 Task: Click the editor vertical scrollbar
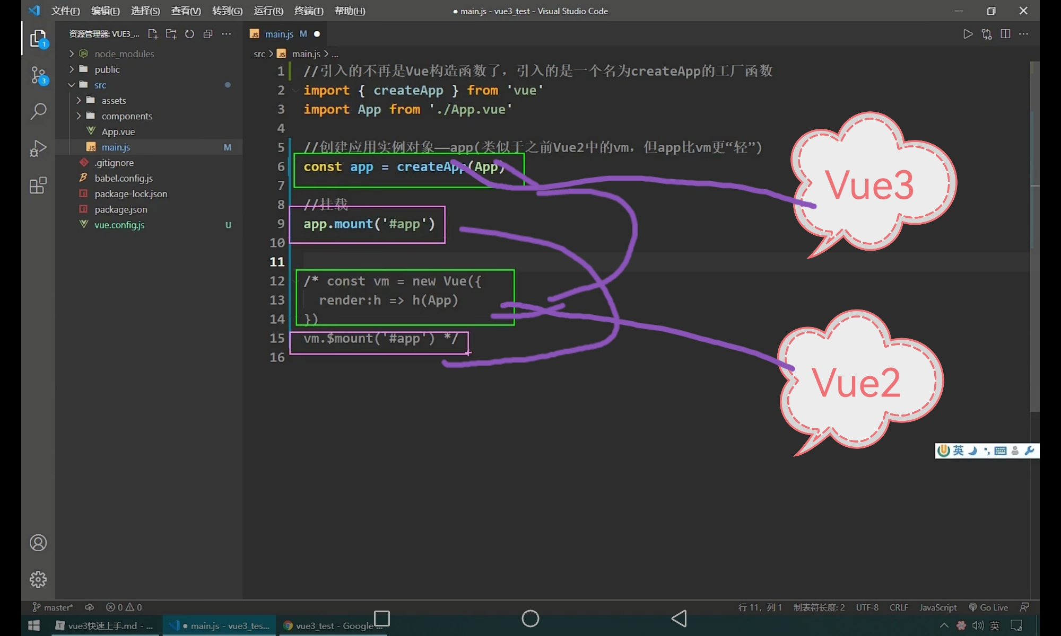pyautogui.click(x=1034, y=238)
